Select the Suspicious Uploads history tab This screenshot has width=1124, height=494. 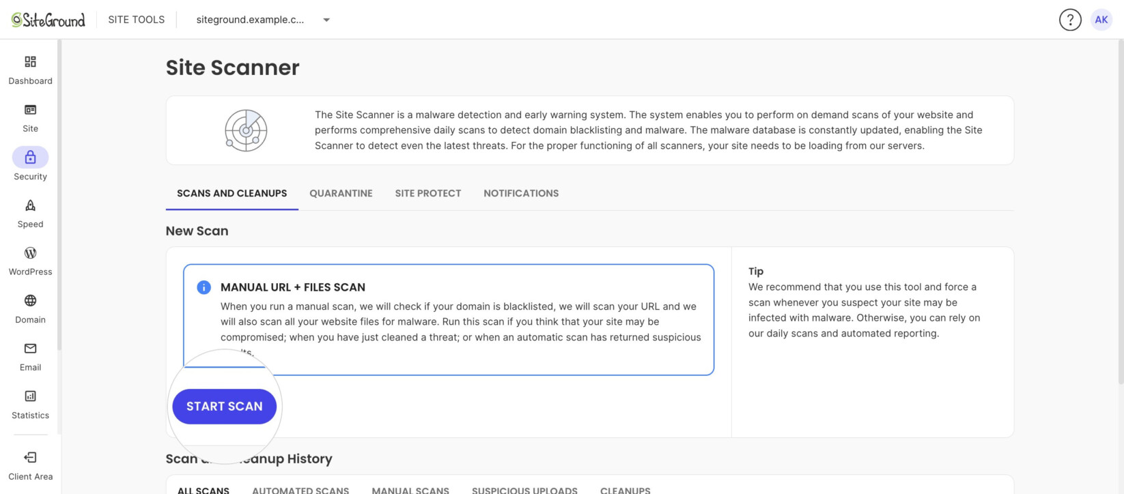tap(524, 489)
